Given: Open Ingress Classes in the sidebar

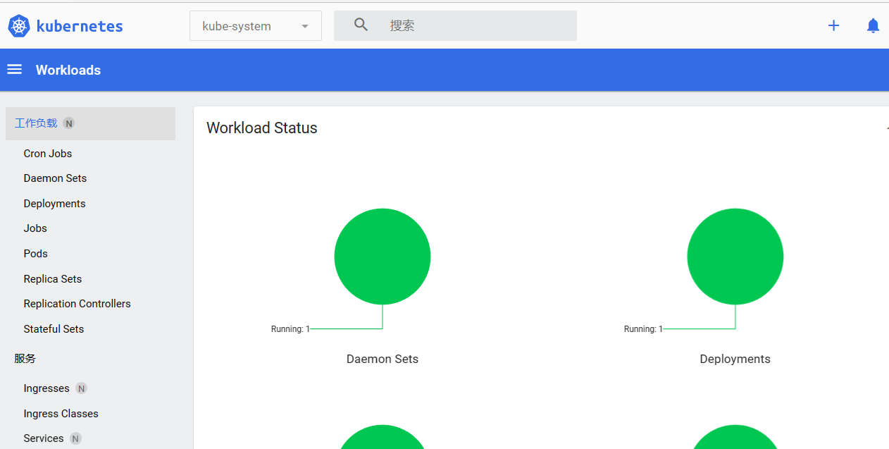Looking at the screenshot, I should 61,414.
